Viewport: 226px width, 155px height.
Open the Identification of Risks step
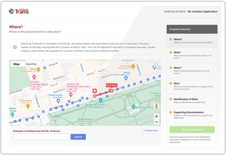[192, 101]
